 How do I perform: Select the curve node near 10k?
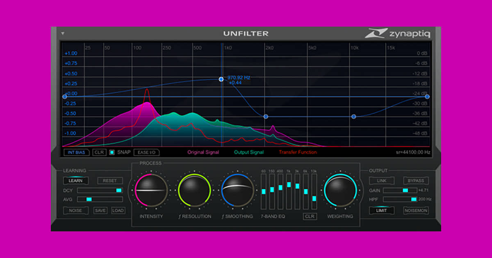(354, 117)
